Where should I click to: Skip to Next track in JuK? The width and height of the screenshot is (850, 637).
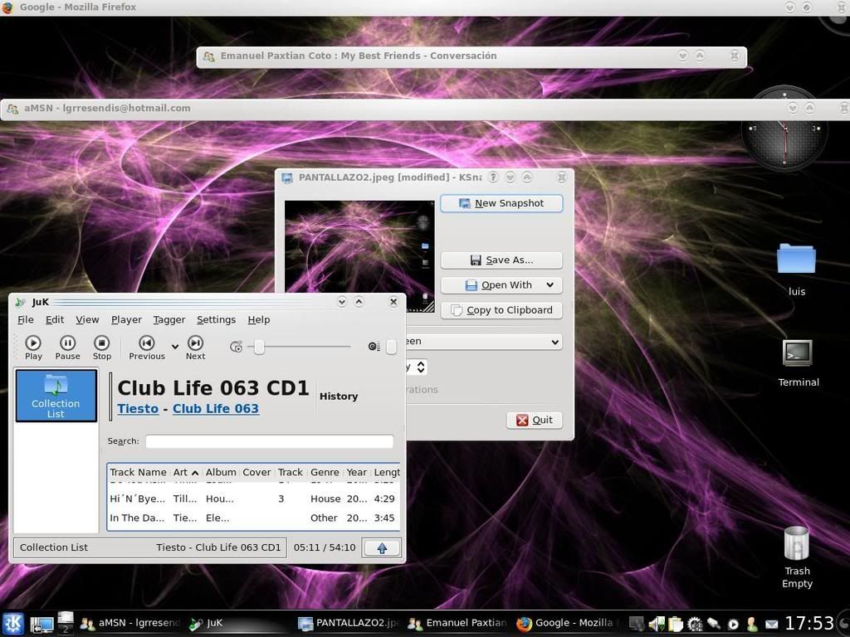195,348
